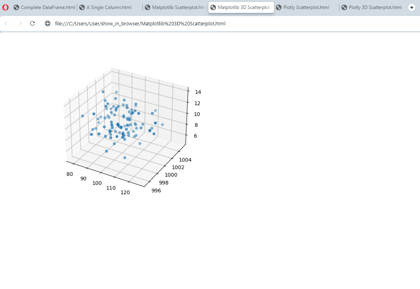
Task: Click the x-axis label 80
Action: click(x=69, y=174)
